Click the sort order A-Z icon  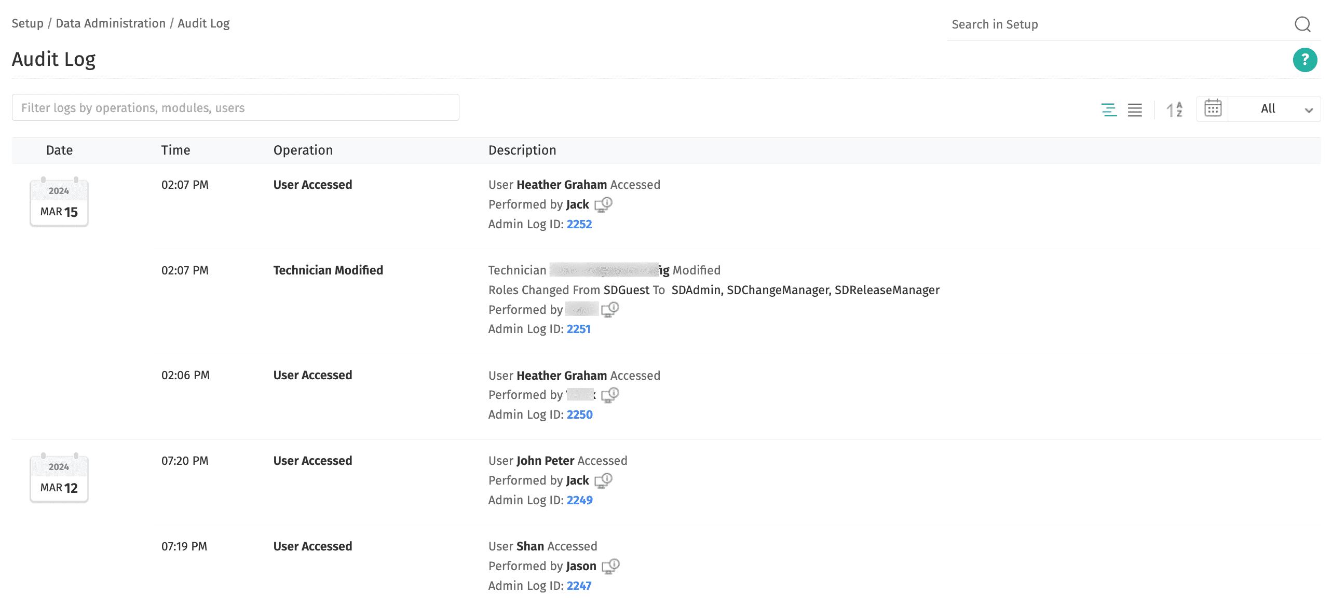[x=1174, y=109]
